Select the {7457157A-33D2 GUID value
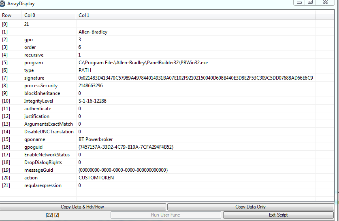 (x=126, y=147)
